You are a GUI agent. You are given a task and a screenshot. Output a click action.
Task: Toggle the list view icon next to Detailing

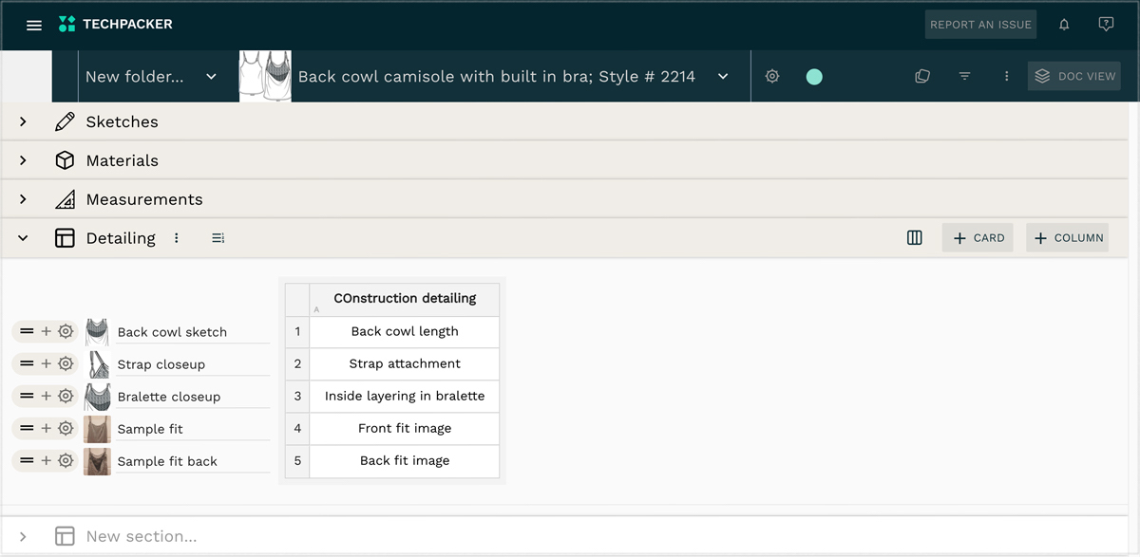[218, 238]
